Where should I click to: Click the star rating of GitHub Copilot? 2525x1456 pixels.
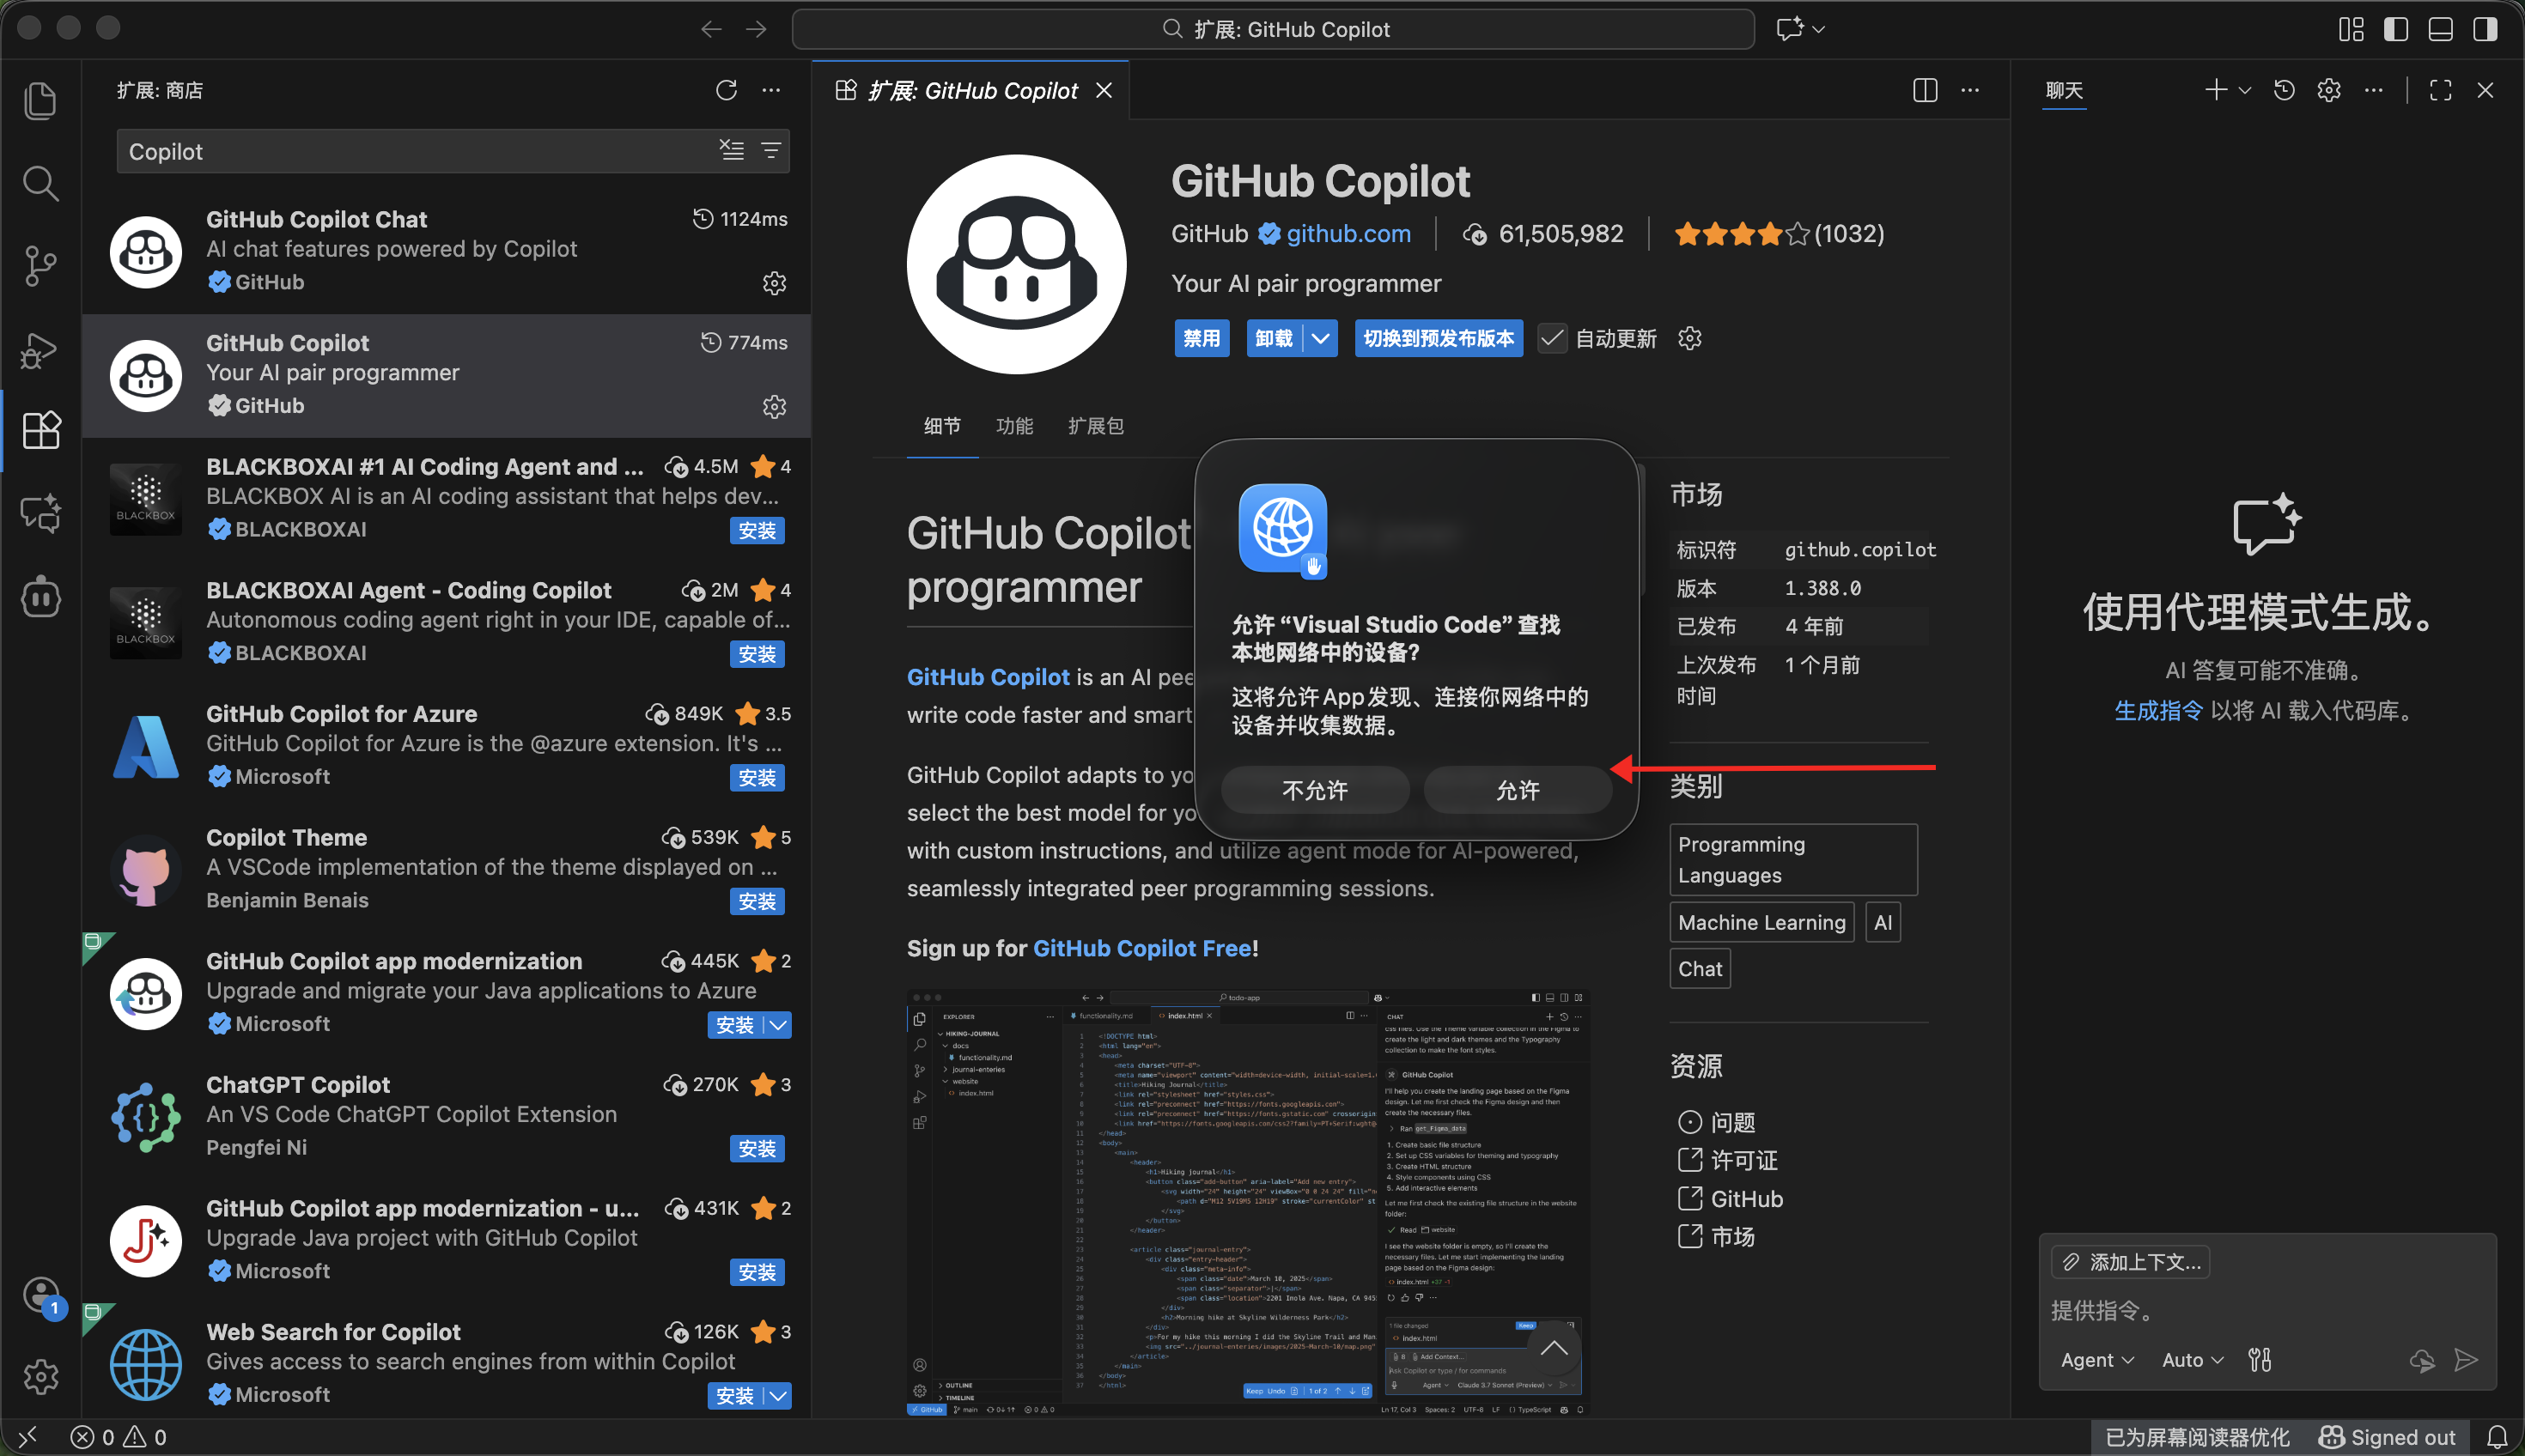(x=1741, y=234)
